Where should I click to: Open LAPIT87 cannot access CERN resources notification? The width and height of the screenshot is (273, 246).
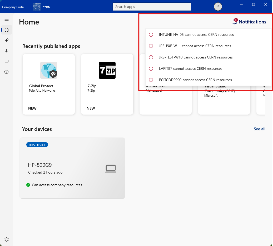(x=209, y=69)
